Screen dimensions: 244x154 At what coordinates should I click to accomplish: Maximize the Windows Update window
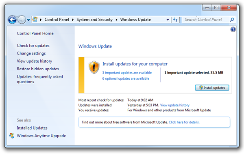tap(216, 8)
